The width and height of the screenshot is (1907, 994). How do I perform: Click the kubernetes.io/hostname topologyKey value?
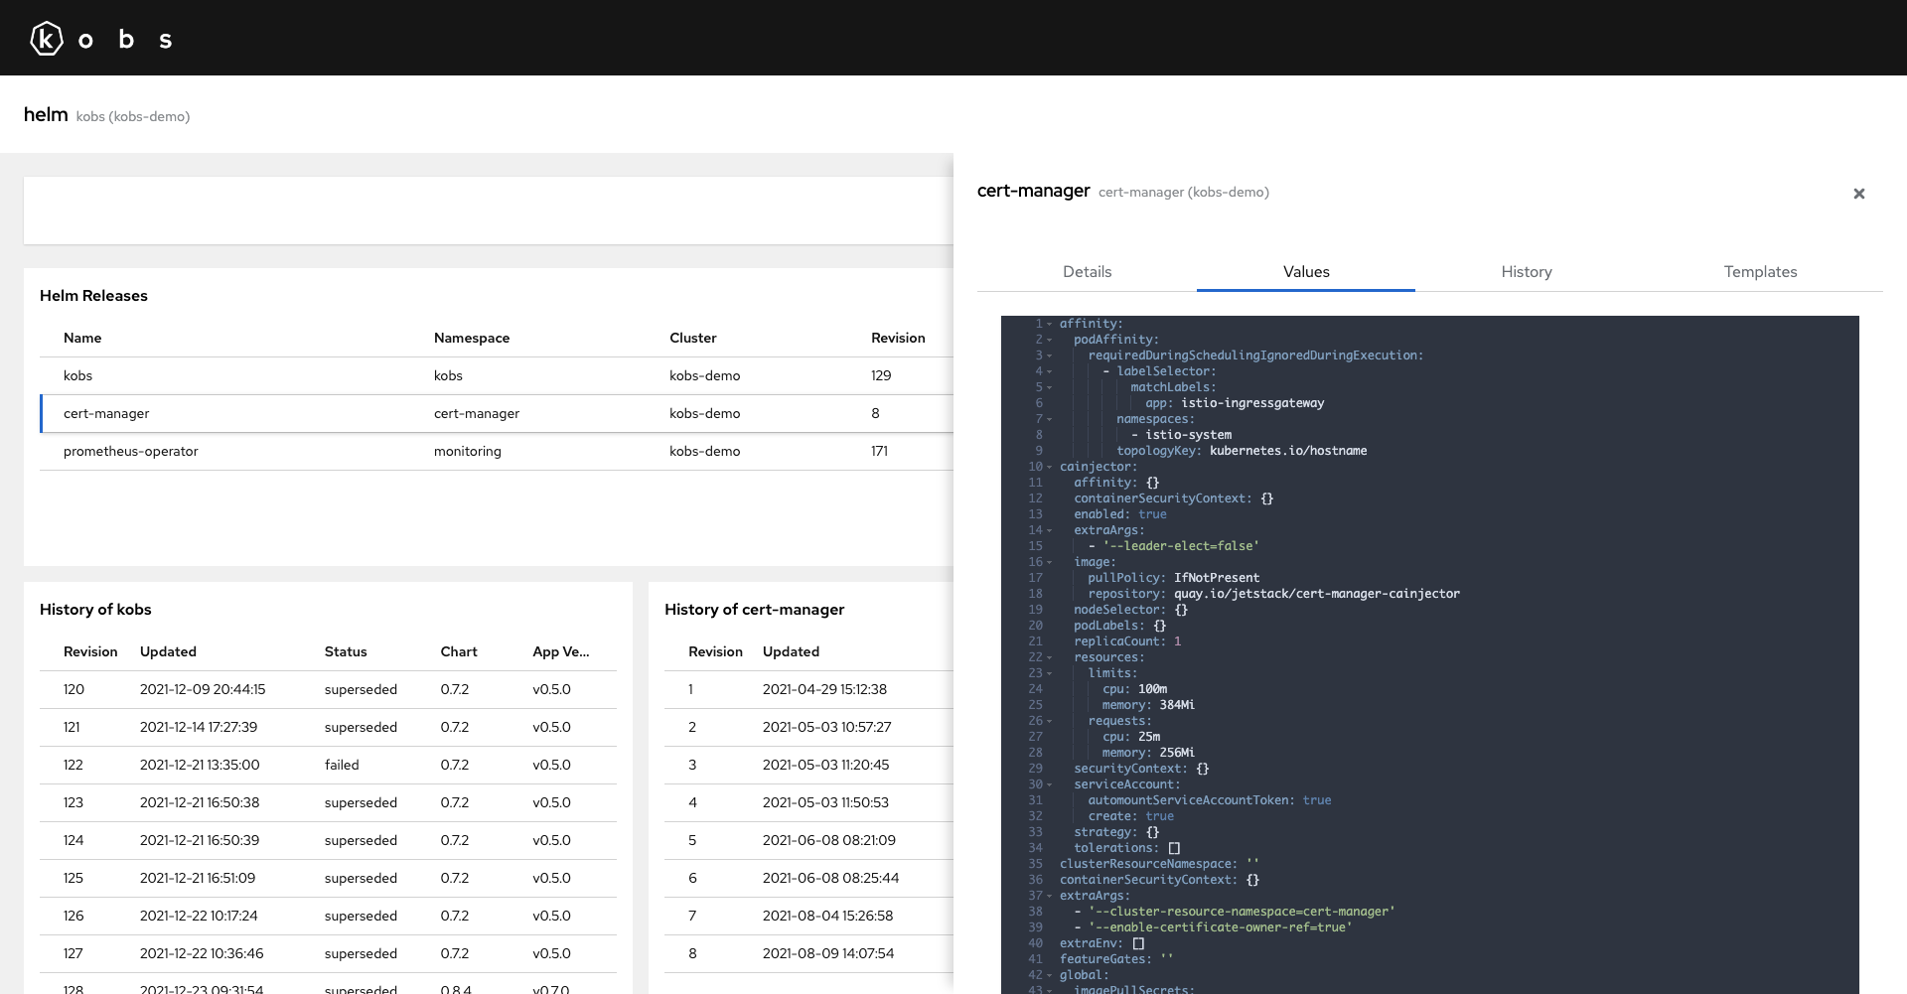pyautogui.click(x=1288, y=451)
